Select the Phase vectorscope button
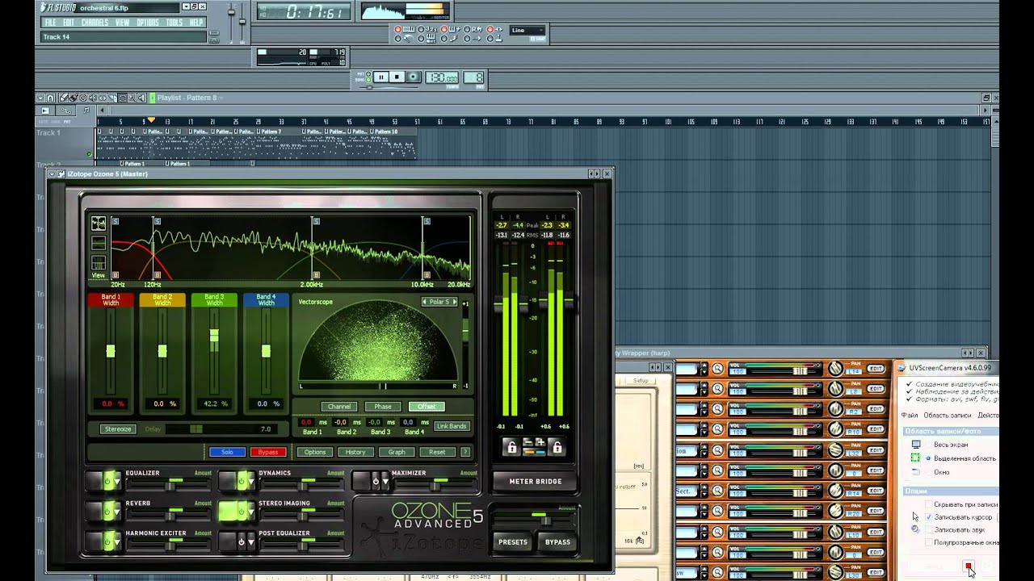 pos(383,407)
